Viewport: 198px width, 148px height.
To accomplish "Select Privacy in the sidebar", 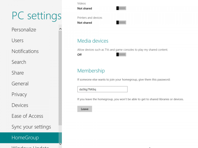I will click(19, 95).
